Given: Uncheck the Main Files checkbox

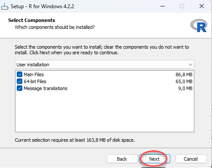Looking at the screenshot, I should pos(19,75).
